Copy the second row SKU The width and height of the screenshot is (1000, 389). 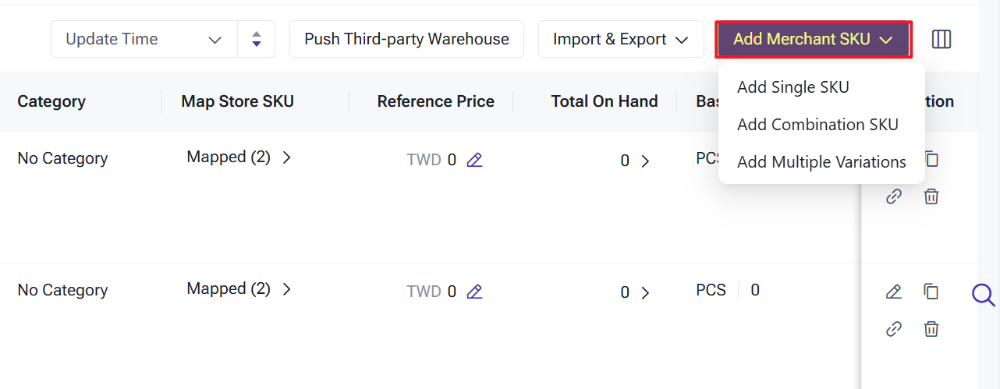(x=931, y=292)
